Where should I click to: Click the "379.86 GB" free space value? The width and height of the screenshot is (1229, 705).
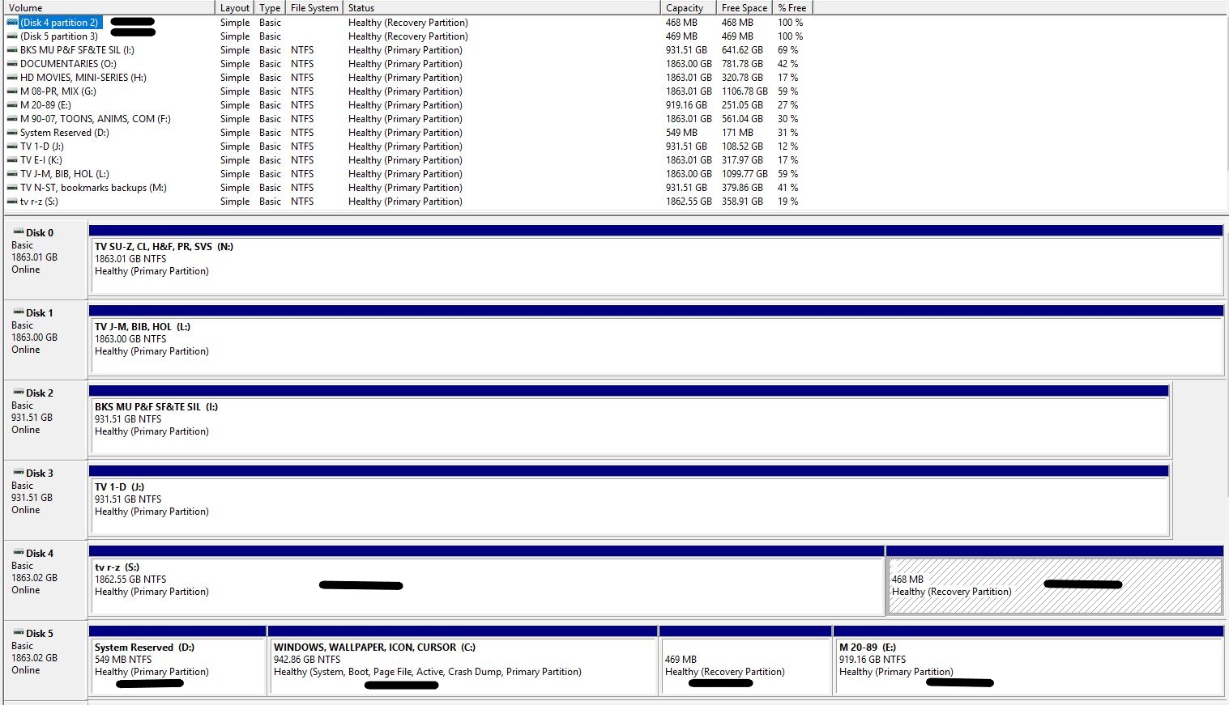click(x=742, y=188)
